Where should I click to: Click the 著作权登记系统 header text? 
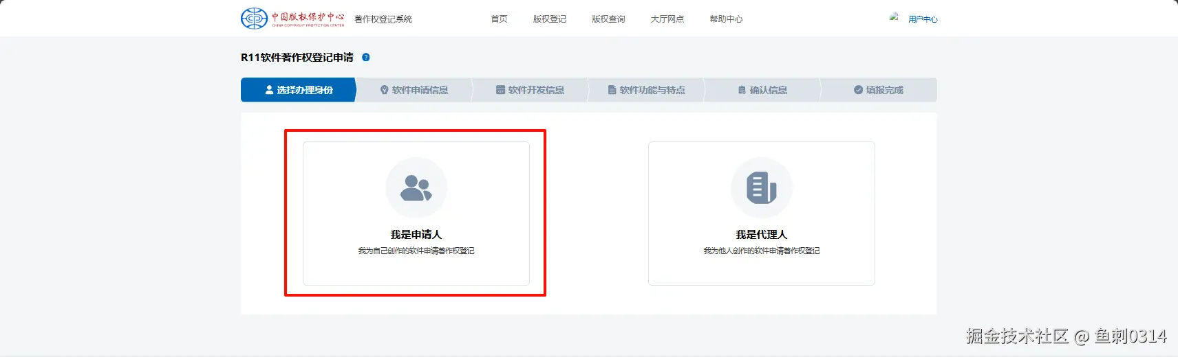pyautogui.click(x=383, y=19)
